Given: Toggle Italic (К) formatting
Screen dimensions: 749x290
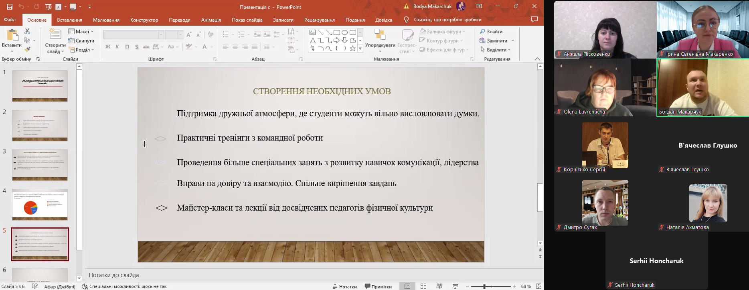Looking at the screenshot, I should pos(117,47).
